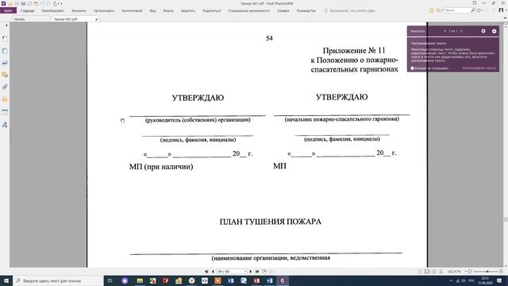508x286 pixels.
Task: Show hidden system tray icons chevron
Action: tap(451, 280)
